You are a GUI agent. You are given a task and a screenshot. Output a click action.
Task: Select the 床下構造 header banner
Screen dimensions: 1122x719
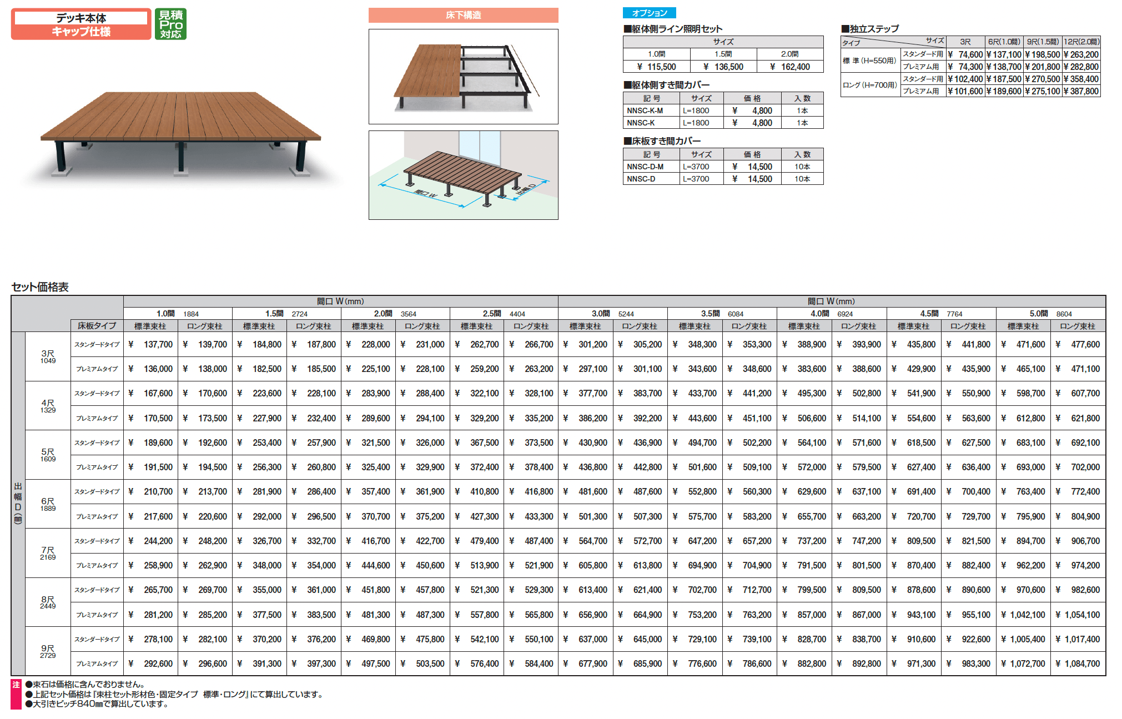tap(463, 15)
